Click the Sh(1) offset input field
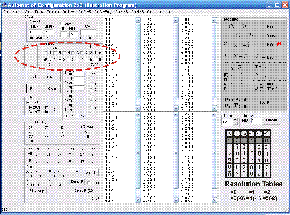The width and height of the screenshot is (290, 215). [79, 79]
